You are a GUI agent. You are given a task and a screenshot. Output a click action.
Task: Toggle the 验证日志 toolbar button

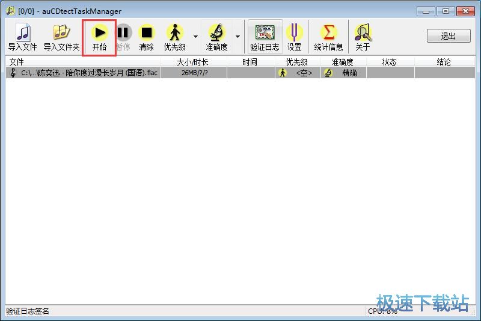click(265, 37)
